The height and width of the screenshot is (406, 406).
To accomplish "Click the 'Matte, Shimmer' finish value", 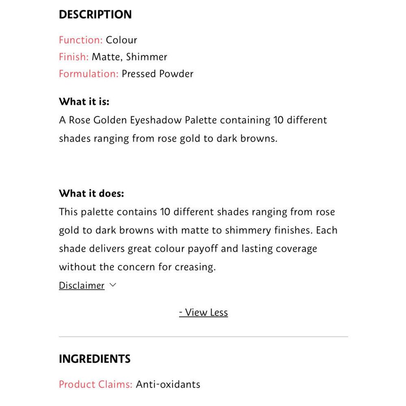I will (129, 57).
